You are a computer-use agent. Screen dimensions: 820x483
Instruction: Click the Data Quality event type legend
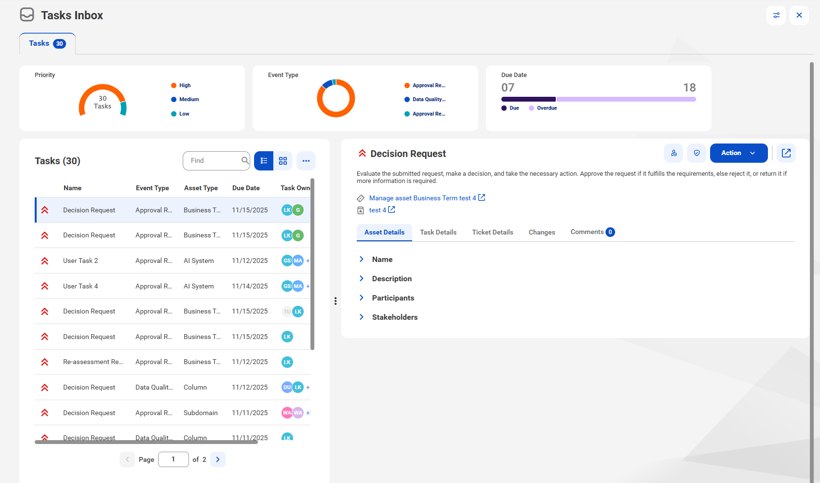pos(425,99)
